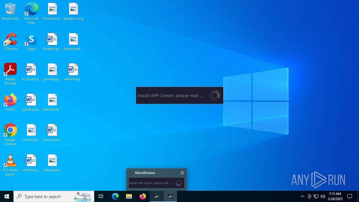Viewport: 359px width, 202px height.
Task: Select the Firefox desktop shortcut
Action: click(10, 102)
